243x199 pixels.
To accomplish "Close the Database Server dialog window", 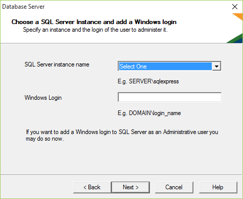I will (x=235, y=7).
